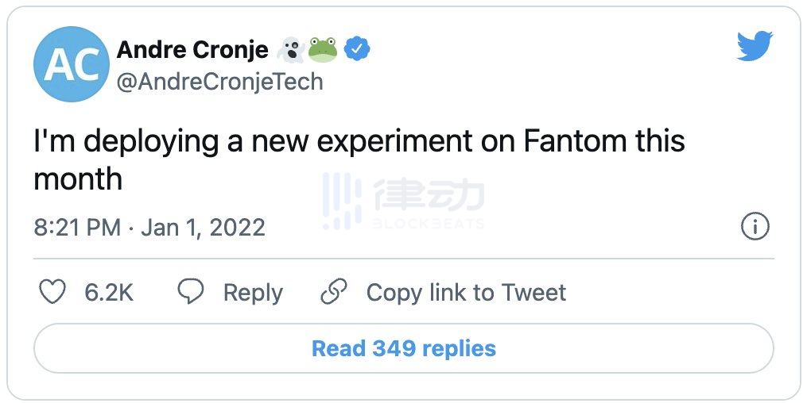Click the AC profile avatar
The width and height of the screenshot is (807, 403).
pyautogui.click(x=72, y=64)
